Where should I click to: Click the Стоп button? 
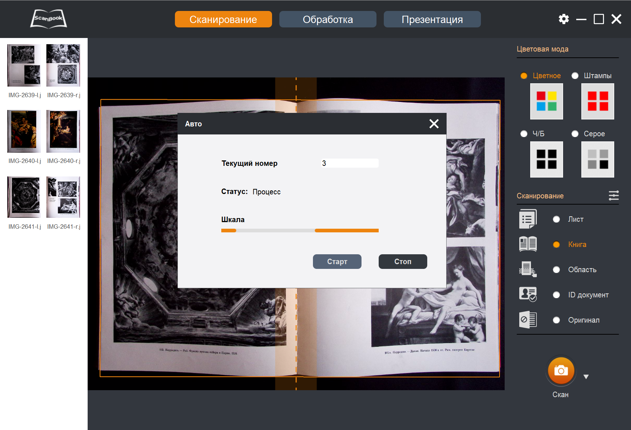403,262
